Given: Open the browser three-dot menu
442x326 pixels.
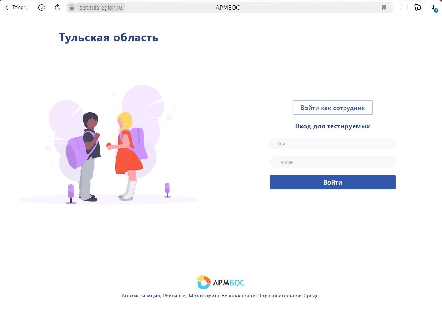Looking at the screenshot, I should 400,8.
